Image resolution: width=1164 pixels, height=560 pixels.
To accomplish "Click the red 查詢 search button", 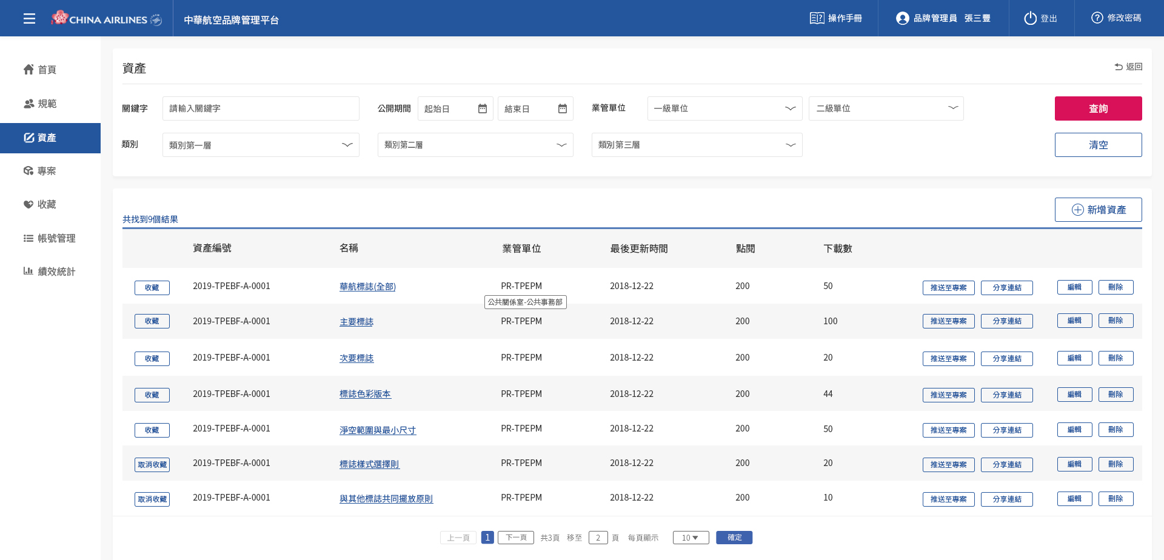I will pyautogui.click(x=1098, y=108).
